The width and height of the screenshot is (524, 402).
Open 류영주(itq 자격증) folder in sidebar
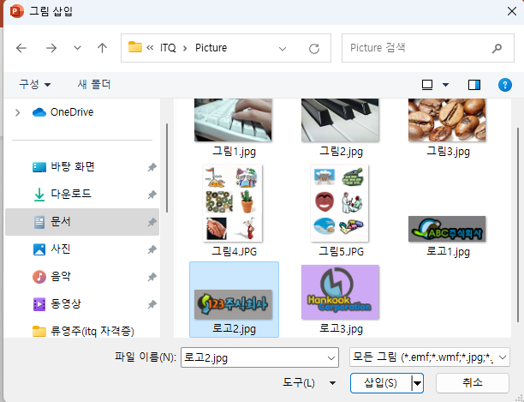tap(83, 332)
